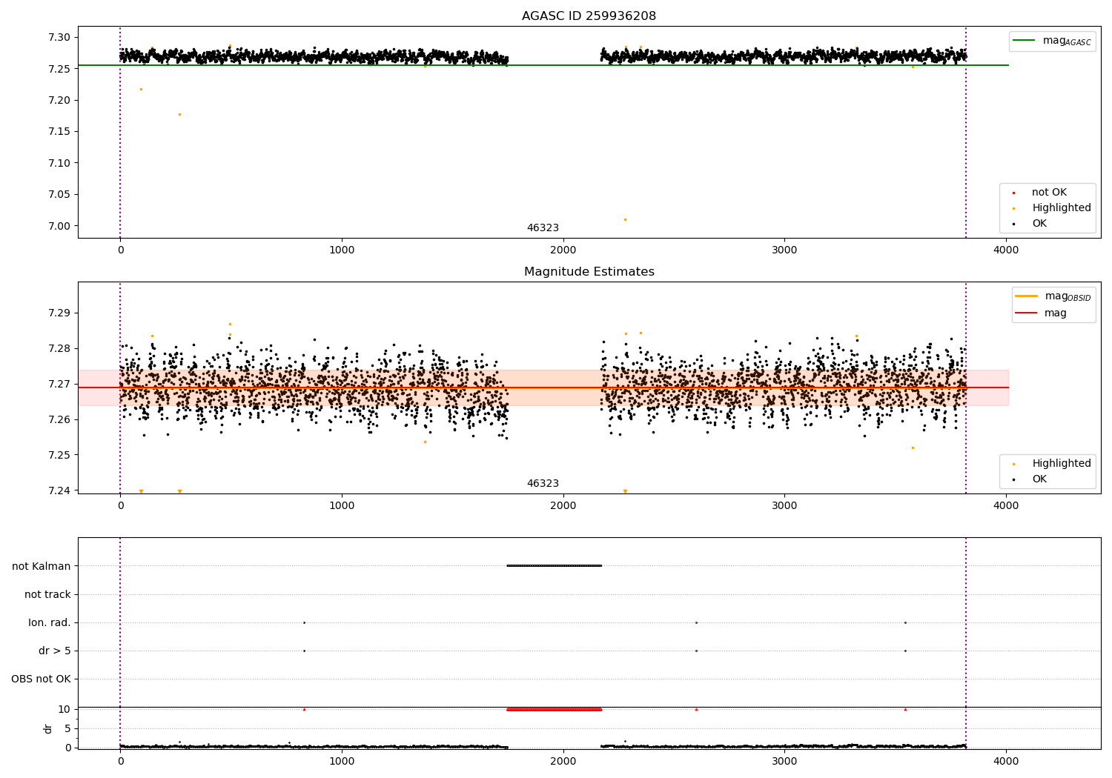
Task: Click the 7.00 y-tick of top plot
Action: pyautogui.click(x=59, y=226)
